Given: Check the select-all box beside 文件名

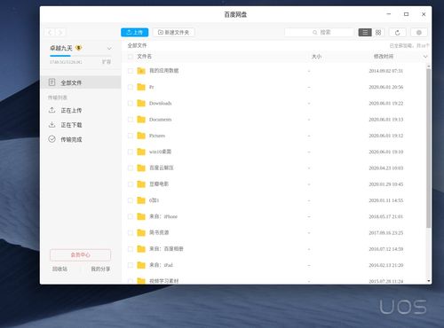Looking at the screenshot, I should pyautogui.click(x=131, y=57).
